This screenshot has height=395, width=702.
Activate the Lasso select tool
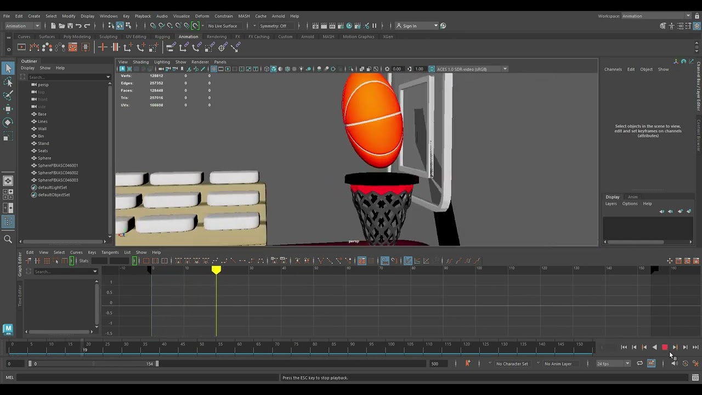click(8, 82)
